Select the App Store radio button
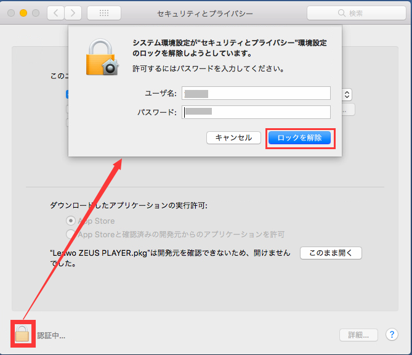The image size is (412, 355). coord(70,221)
